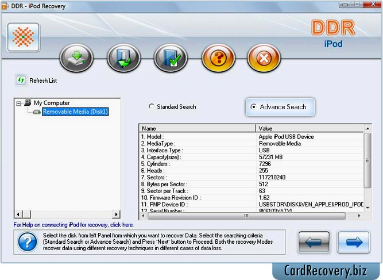This screenshot has width=383, height=280.
Task: Click the '5. Cylinders :' row
Action: click(252, 164)
